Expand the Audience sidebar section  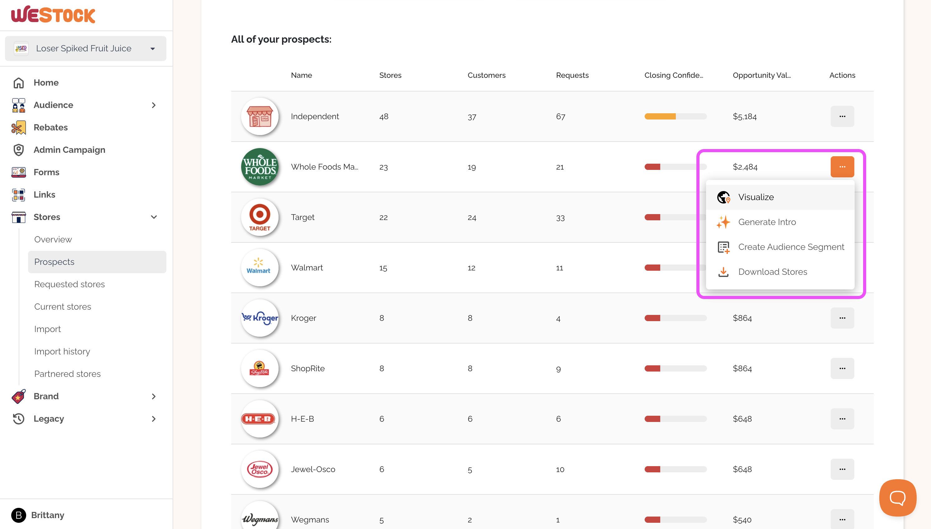pos(154,105)
